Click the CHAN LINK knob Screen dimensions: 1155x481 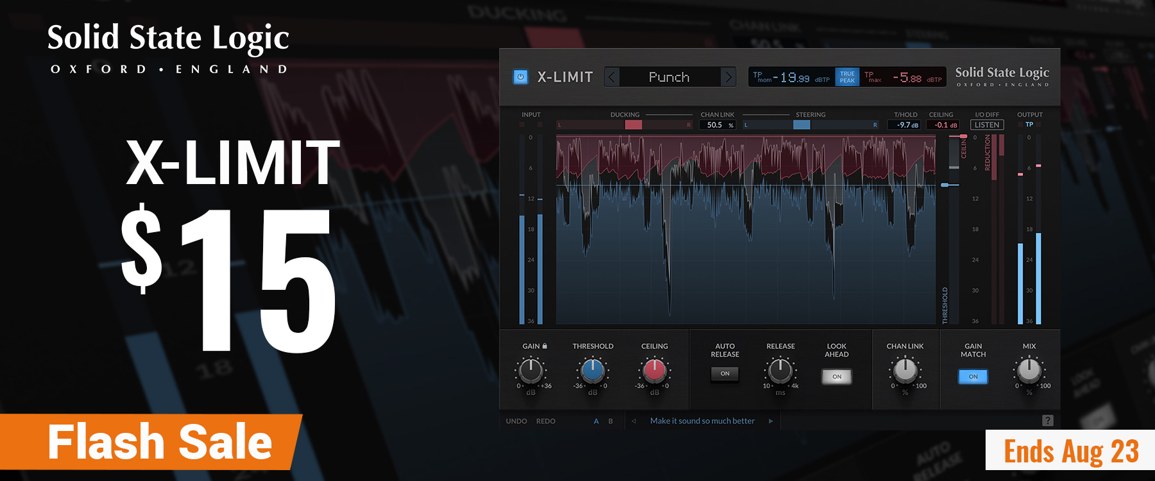[x=905, y=370]
